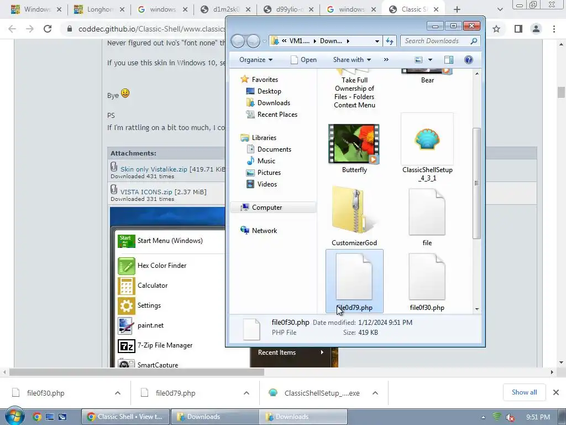Image resolution: width=566 pixels, height=425 pixels.
Task: Refresh the Downloads folder address bar
Action: (390, 41)
